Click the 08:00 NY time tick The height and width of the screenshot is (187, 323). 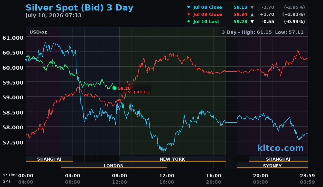[119, 176]
